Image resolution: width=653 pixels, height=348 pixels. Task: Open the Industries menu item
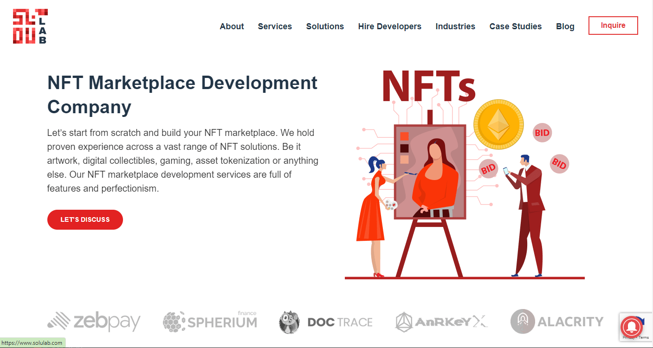[x=455, y=26]
